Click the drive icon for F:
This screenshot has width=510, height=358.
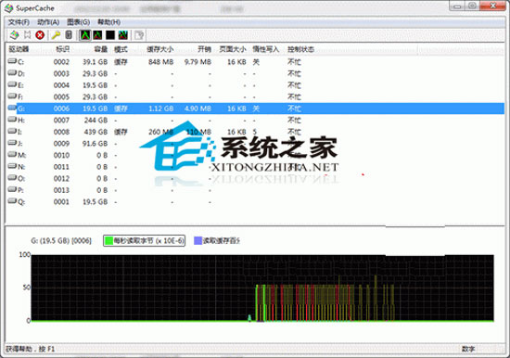12,96
